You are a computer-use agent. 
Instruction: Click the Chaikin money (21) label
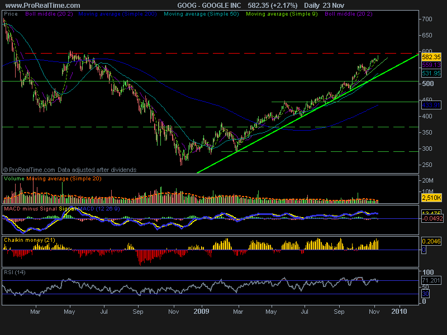[30, 240]
